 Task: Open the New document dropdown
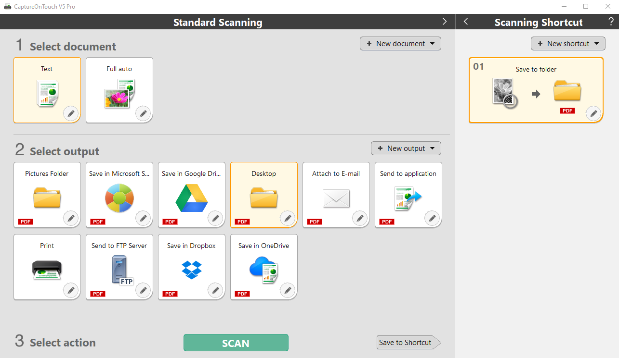(400, 44)
